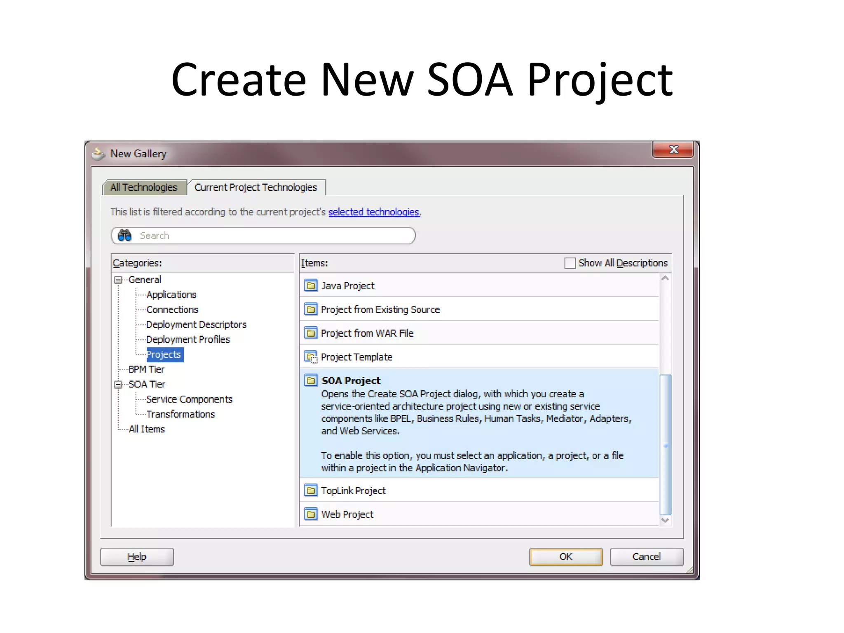Screen dimensions: 844x633
Task: Click the binoculars search icon
Action: 124,236
